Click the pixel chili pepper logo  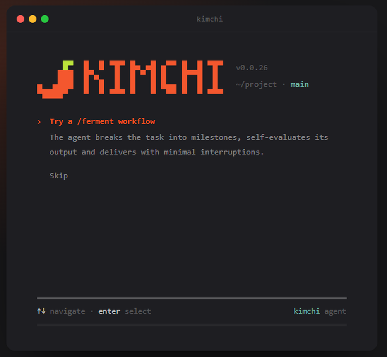(x=55, y=79)
